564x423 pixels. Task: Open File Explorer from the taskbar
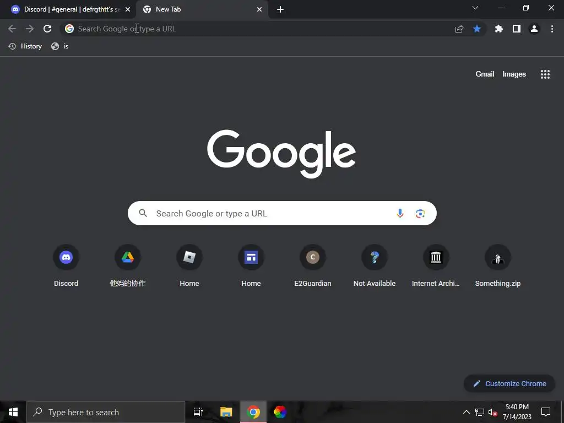pos(226,412)
